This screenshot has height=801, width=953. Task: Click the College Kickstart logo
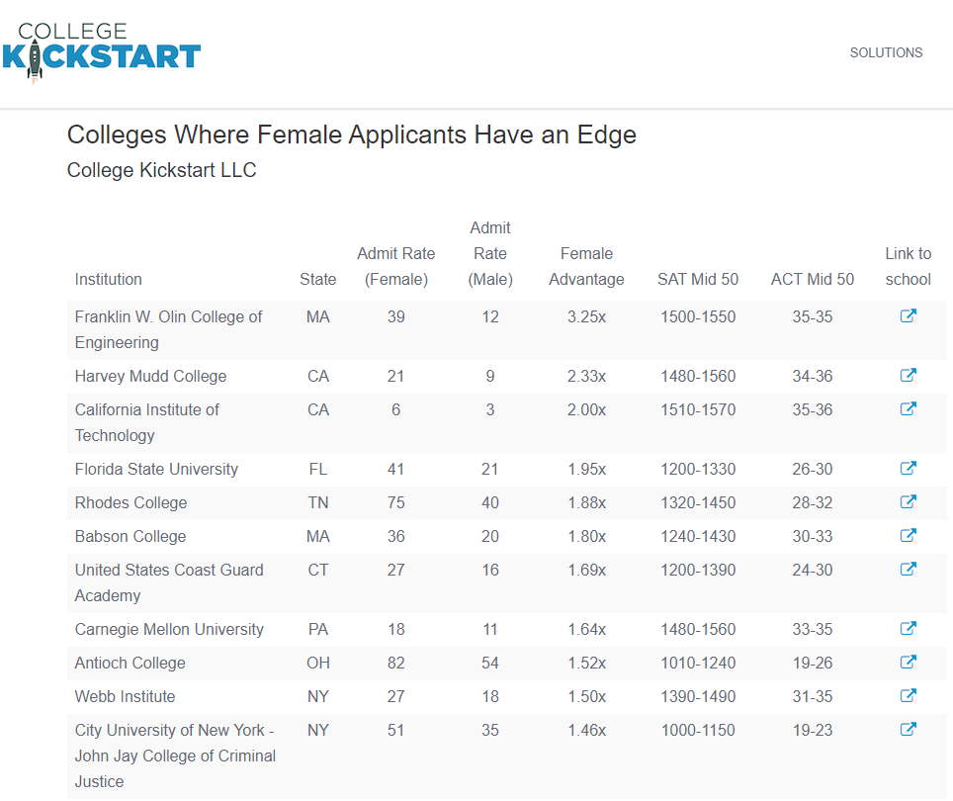point(102,52)
